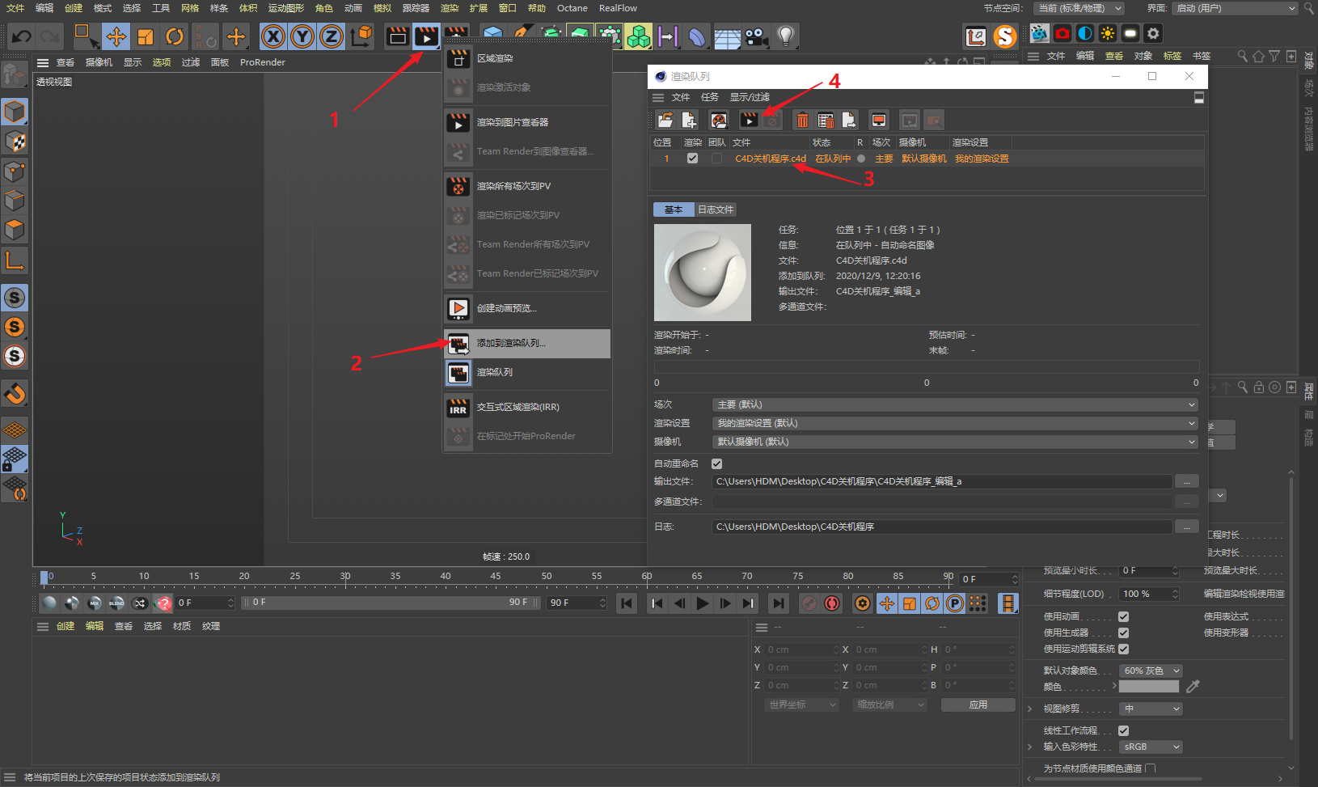
Task: Select the Scale tool in top toolbar
Action: coord(146,36)
